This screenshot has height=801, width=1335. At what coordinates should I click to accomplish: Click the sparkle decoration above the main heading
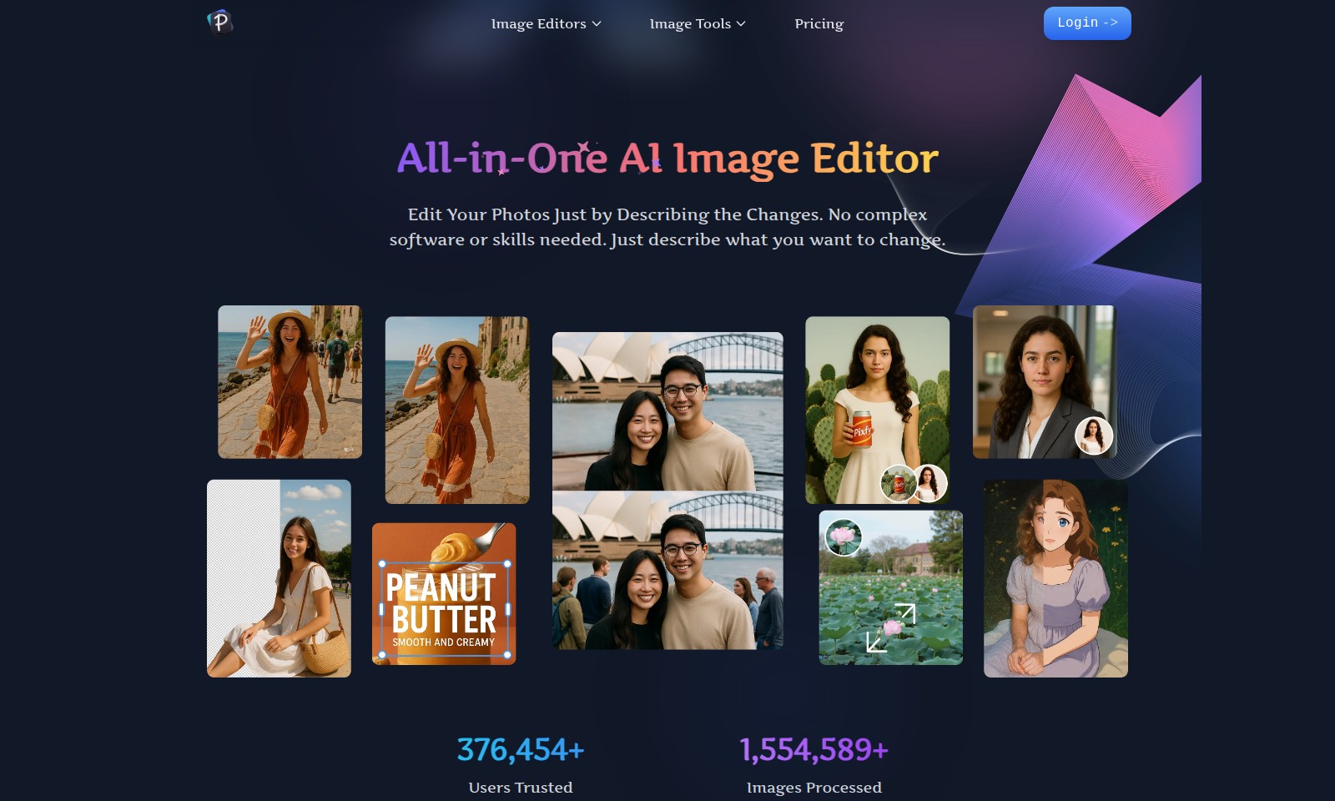tap(582, 146)
